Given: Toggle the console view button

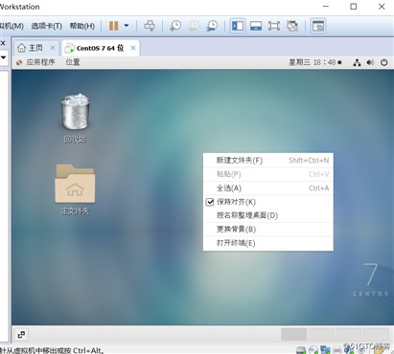Looking at the screenshot, I should point(318,26).
